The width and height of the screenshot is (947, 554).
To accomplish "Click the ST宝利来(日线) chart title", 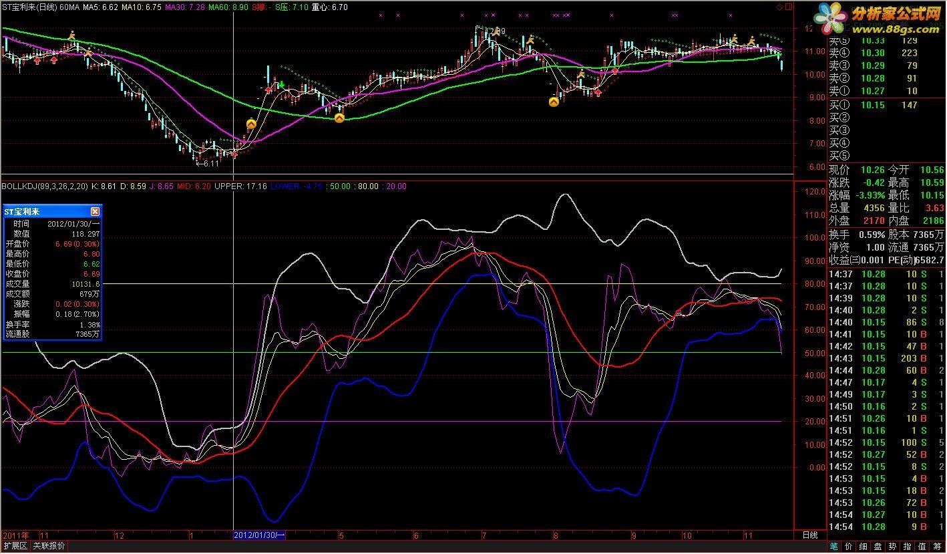I will (x=29, y=7).
